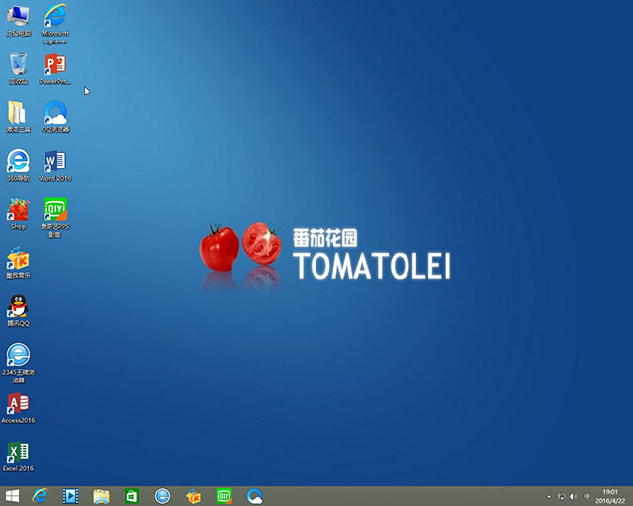Open the PowerPoint desktop shortcut
Viewport: 633px width, 506px height.
point(54,66)
